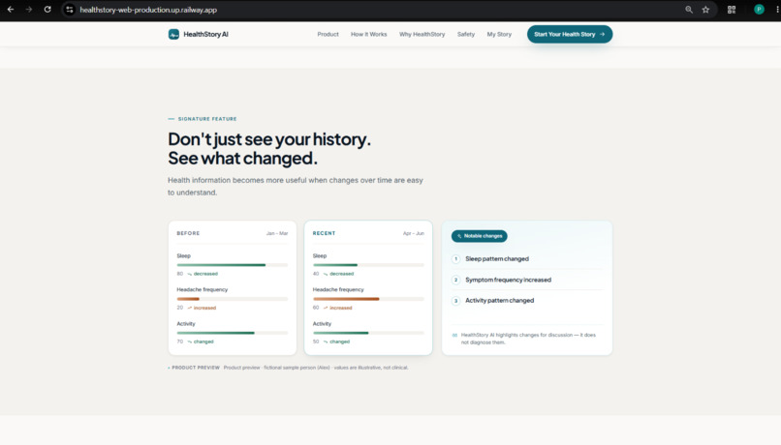781x445 pixels.
Task: Select Activity pattern changed item
Action: [500, 301]
